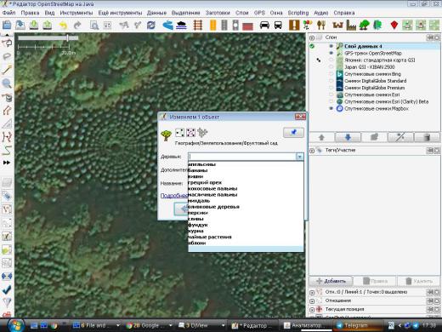
Task: Click the zoom slider handle on map
Action: tap(68, 37)
